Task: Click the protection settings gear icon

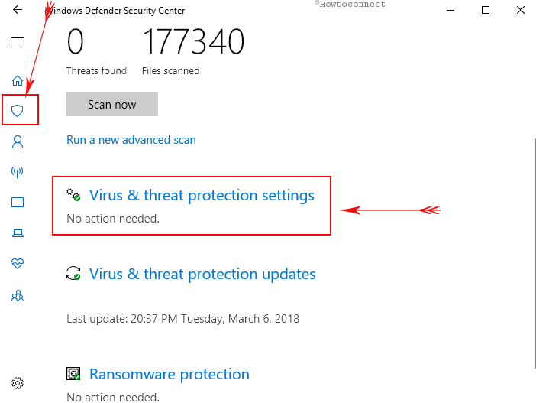Action: click(x=73, y=196)
